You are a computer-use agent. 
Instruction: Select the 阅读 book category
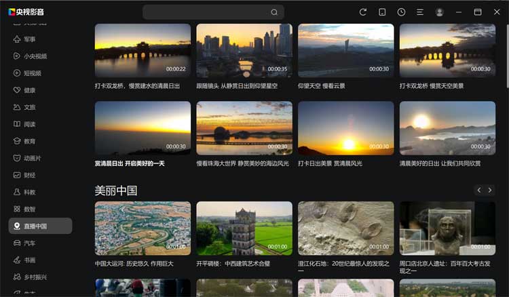24,124
